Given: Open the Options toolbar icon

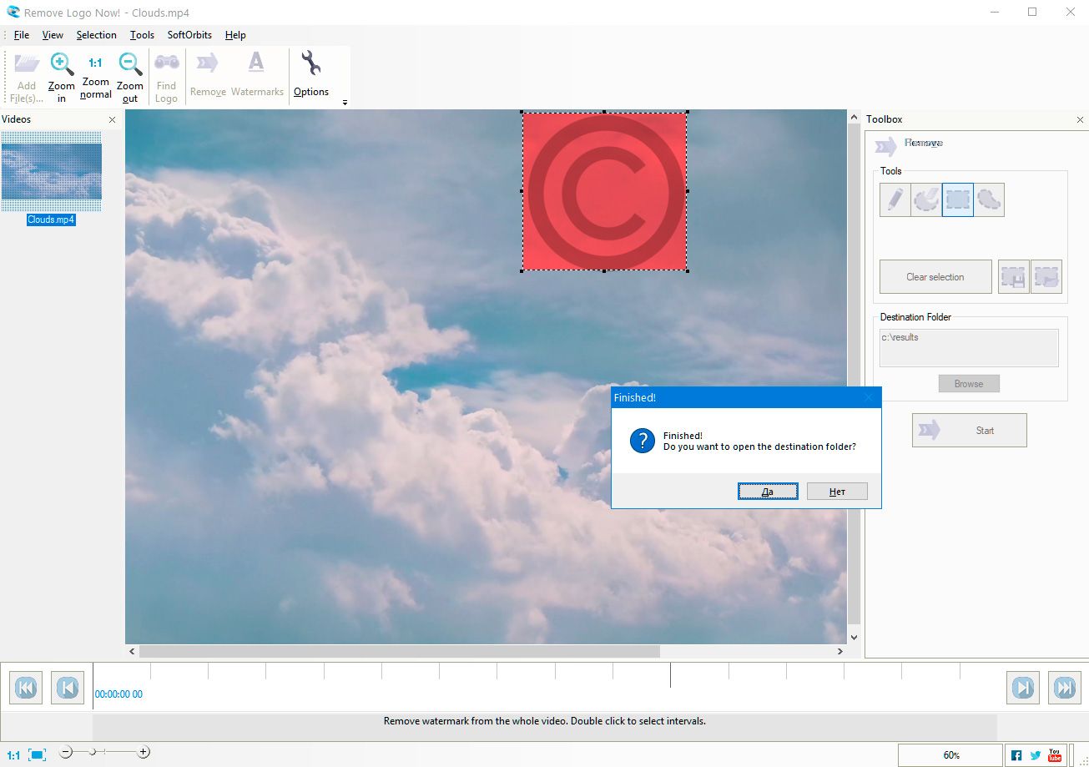Looking at the screenshot, I should 310,73.
